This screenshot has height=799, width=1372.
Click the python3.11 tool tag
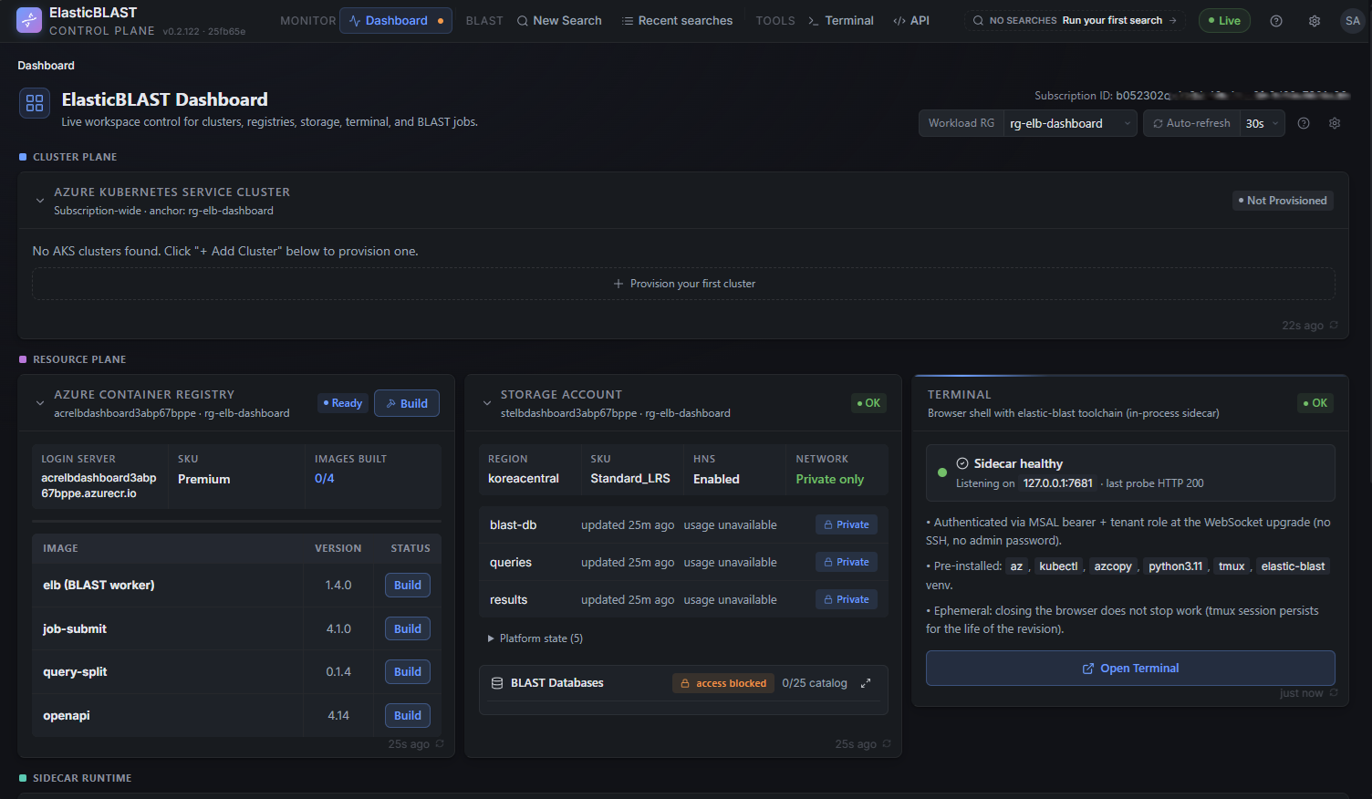1175,566
